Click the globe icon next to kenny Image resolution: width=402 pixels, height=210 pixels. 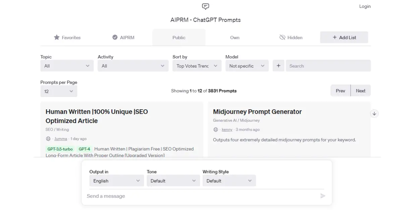click(x=216, y=129)
